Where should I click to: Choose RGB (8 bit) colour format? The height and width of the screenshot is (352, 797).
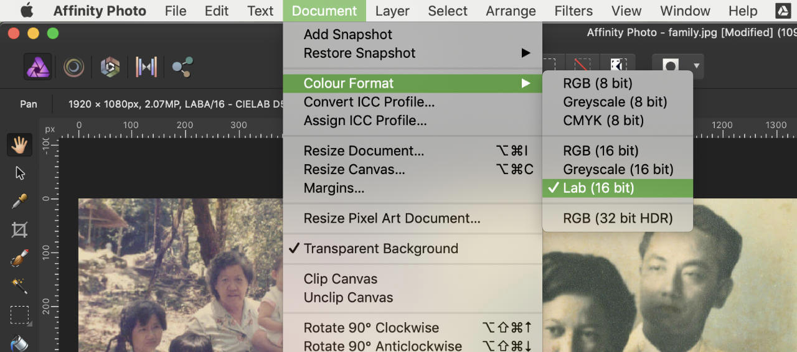617,83
